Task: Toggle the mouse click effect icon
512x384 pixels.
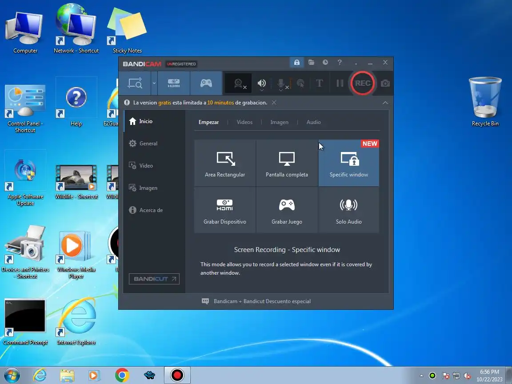Action: [x=300, y=84]
